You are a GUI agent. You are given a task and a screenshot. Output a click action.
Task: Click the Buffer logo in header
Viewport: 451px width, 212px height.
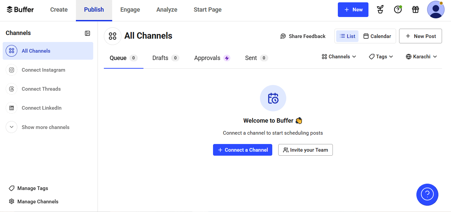20,10
